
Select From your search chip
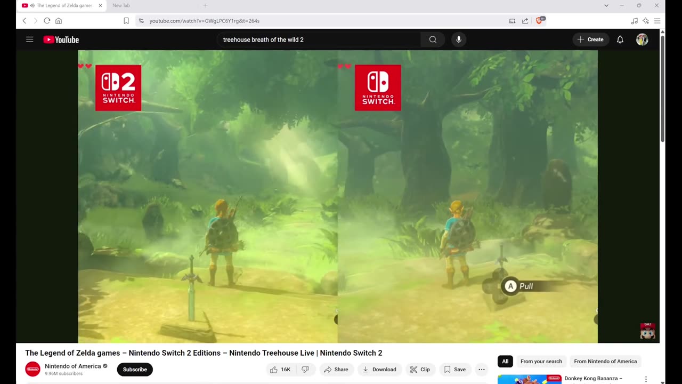(541, 362)
